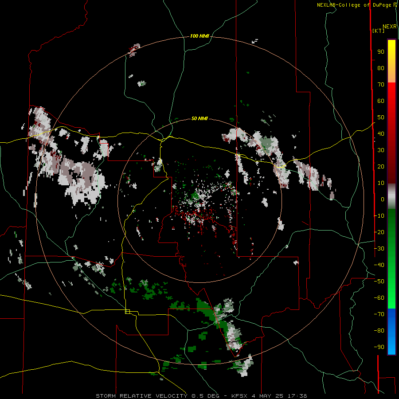The image size is (399, 399).
Task: Click the 60 value on velocity scale
Action: 381,101
